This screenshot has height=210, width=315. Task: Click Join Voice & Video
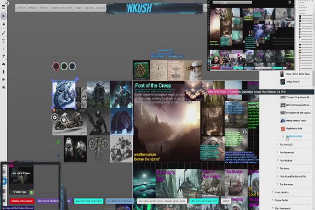click(21, 173)
